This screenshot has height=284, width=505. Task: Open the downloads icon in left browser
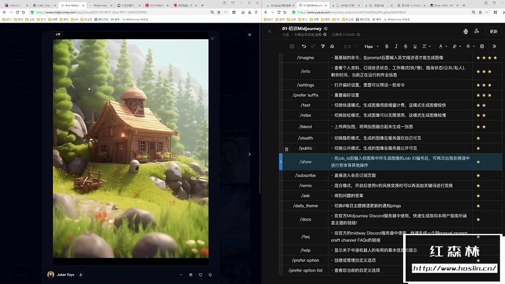[x=250, y=12]
